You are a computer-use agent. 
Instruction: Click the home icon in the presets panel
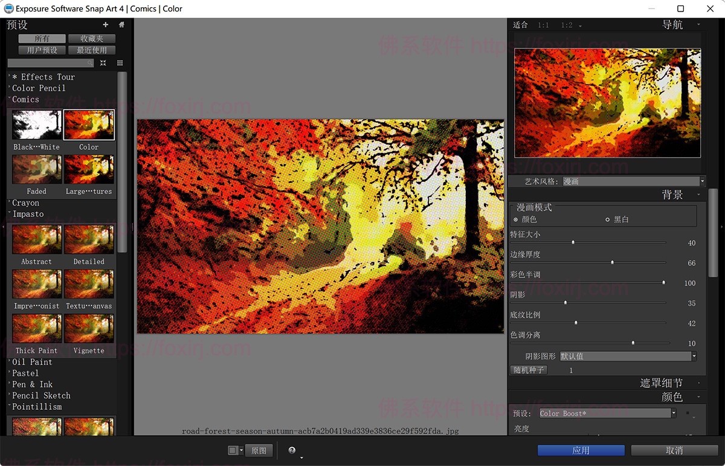[120, 25]
